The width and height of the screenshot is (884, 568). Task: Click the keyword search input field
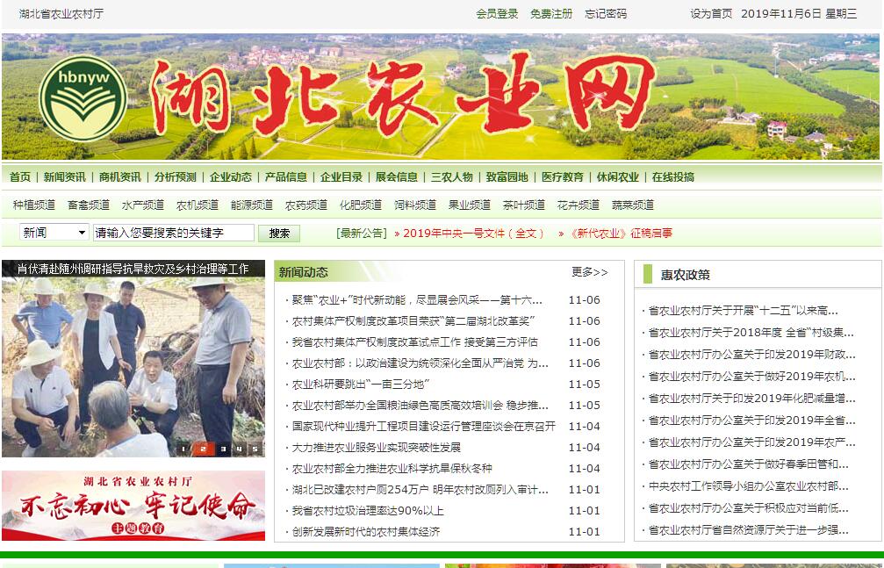tap(173, 233)
